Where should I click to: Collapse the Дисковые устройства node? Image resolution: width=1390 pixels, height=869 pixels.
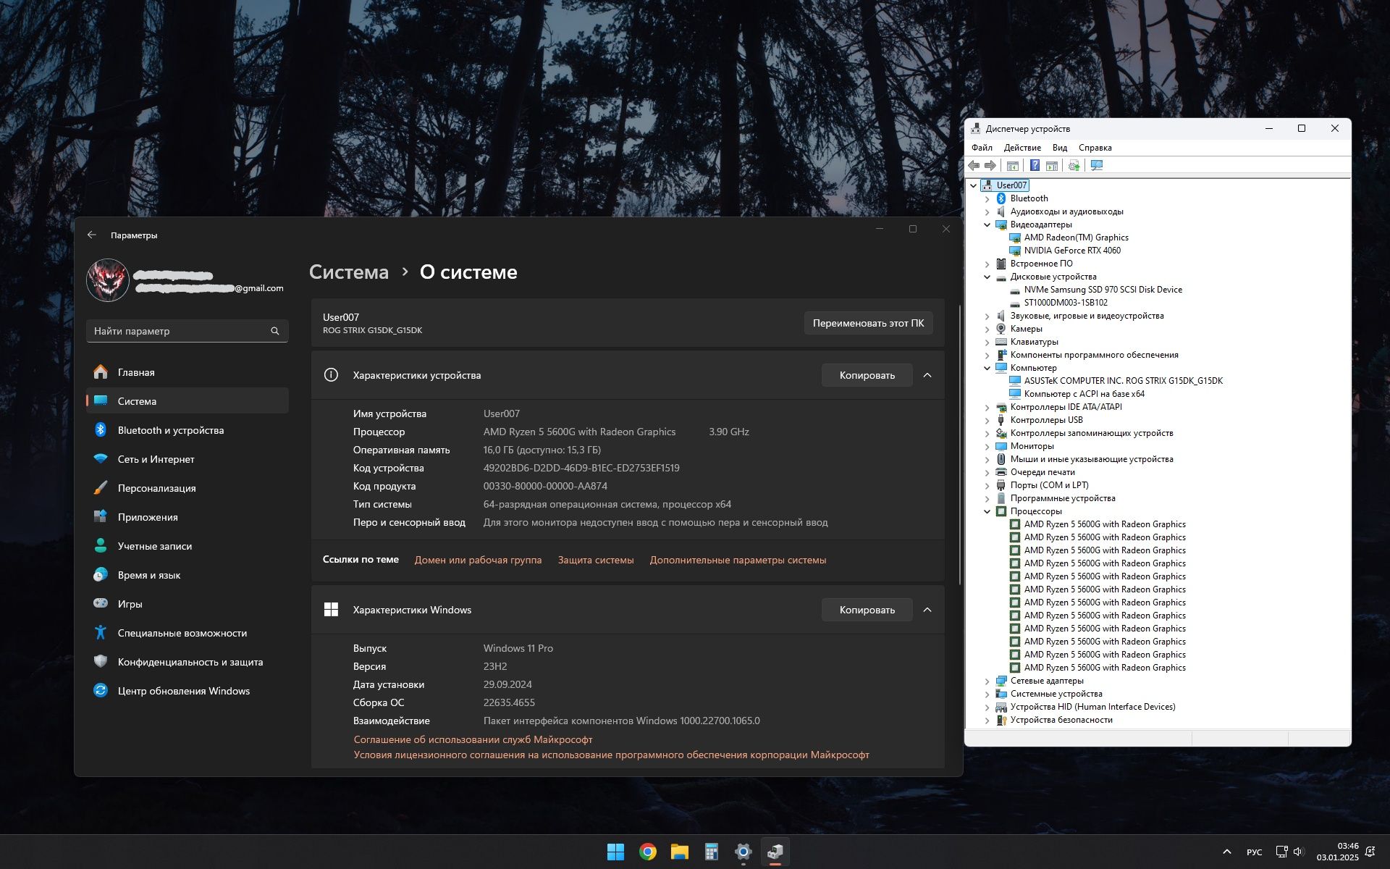click(987, 277)
